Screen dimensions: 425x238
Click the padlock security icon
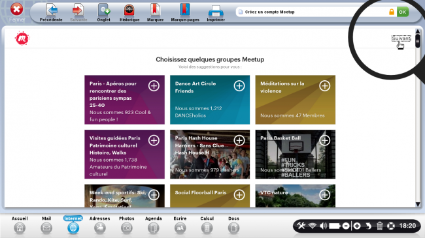392,12
